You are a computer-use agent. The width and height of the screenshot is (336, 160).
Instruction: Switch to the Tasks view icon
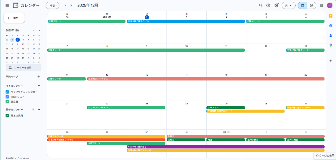311,6
